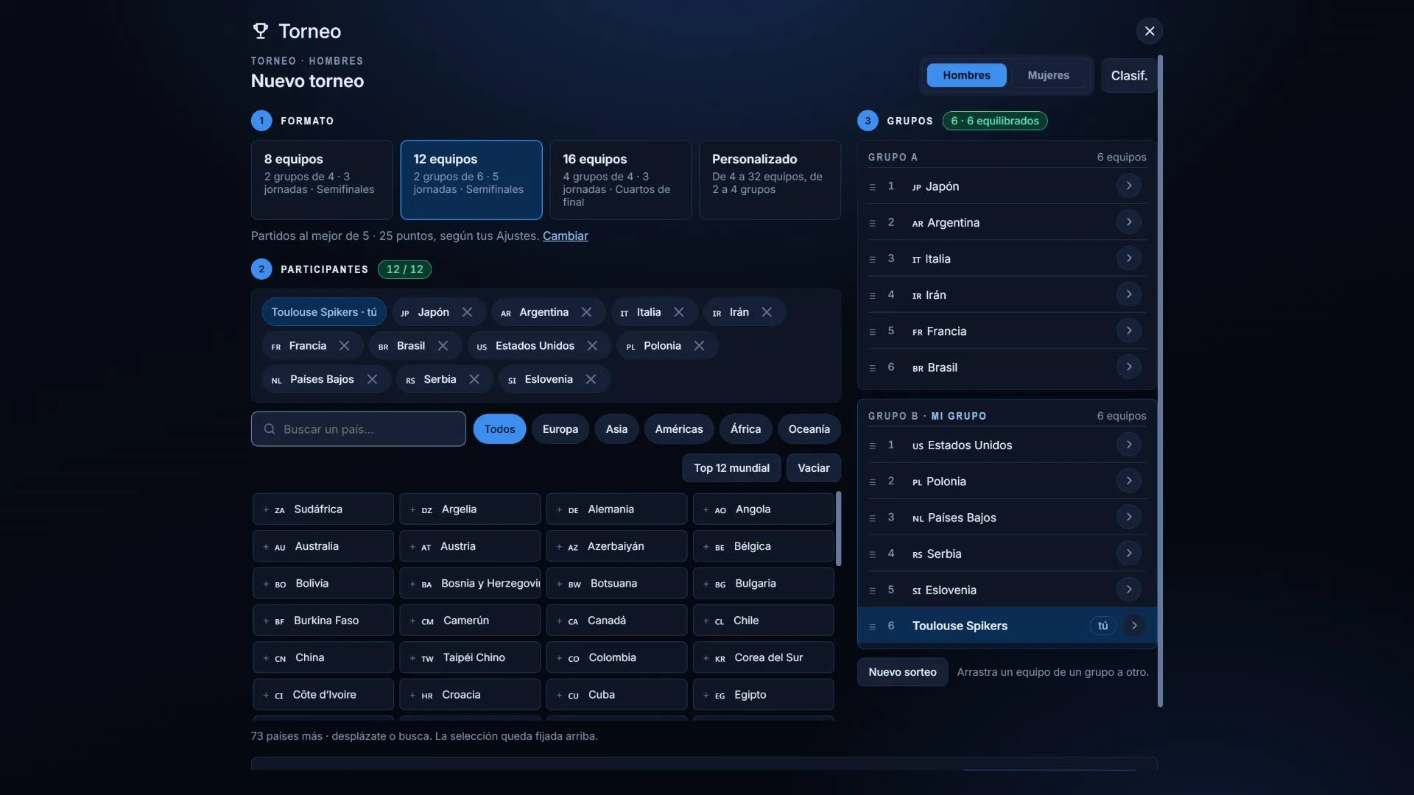Open the Cambiar settings link
Viewport: 1414px width, 795px height.
[565, 236]
